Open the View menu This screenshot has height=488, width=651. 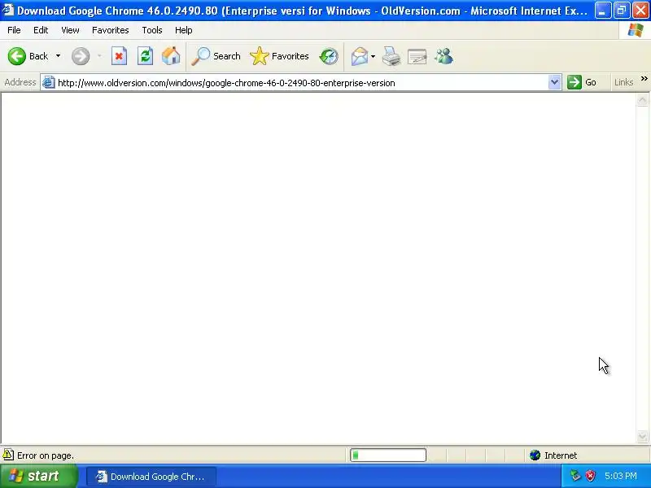(x=70, y=30)
